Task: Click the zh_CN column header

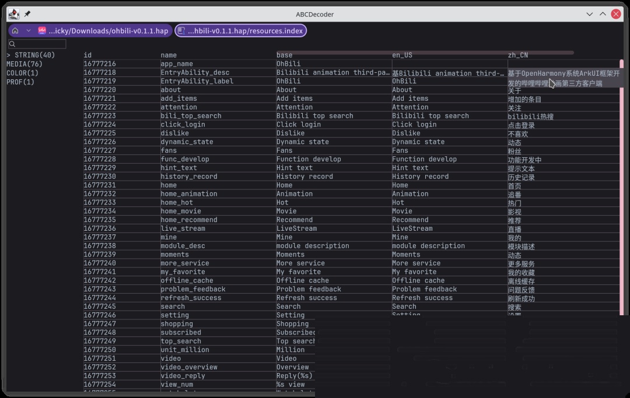Action: point(518,55)
